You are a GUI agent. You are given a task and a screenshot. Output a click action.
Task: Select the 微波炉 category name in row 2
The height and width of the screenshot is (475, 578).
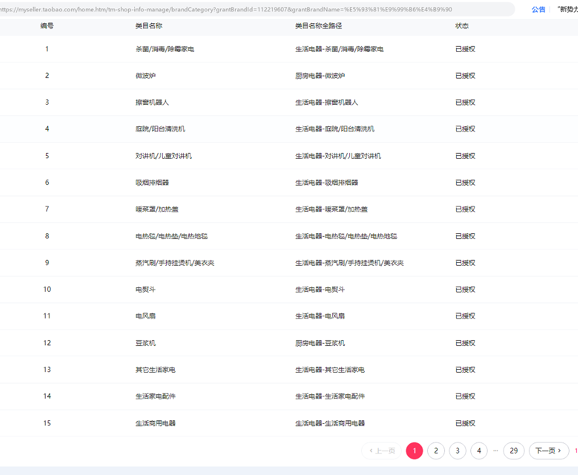click(145, 76)
